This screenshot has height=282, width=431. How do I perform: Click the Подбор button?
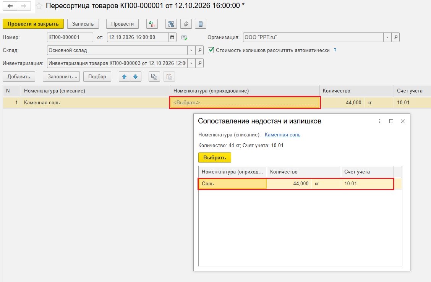97,77
